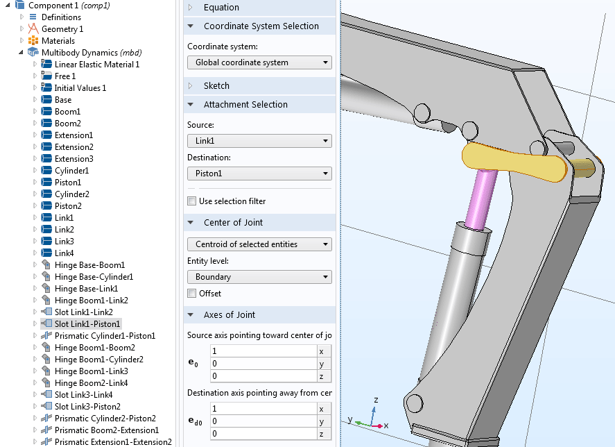Click the Definitions node icon
Screen dimensions: 615x447
(33, 17)
